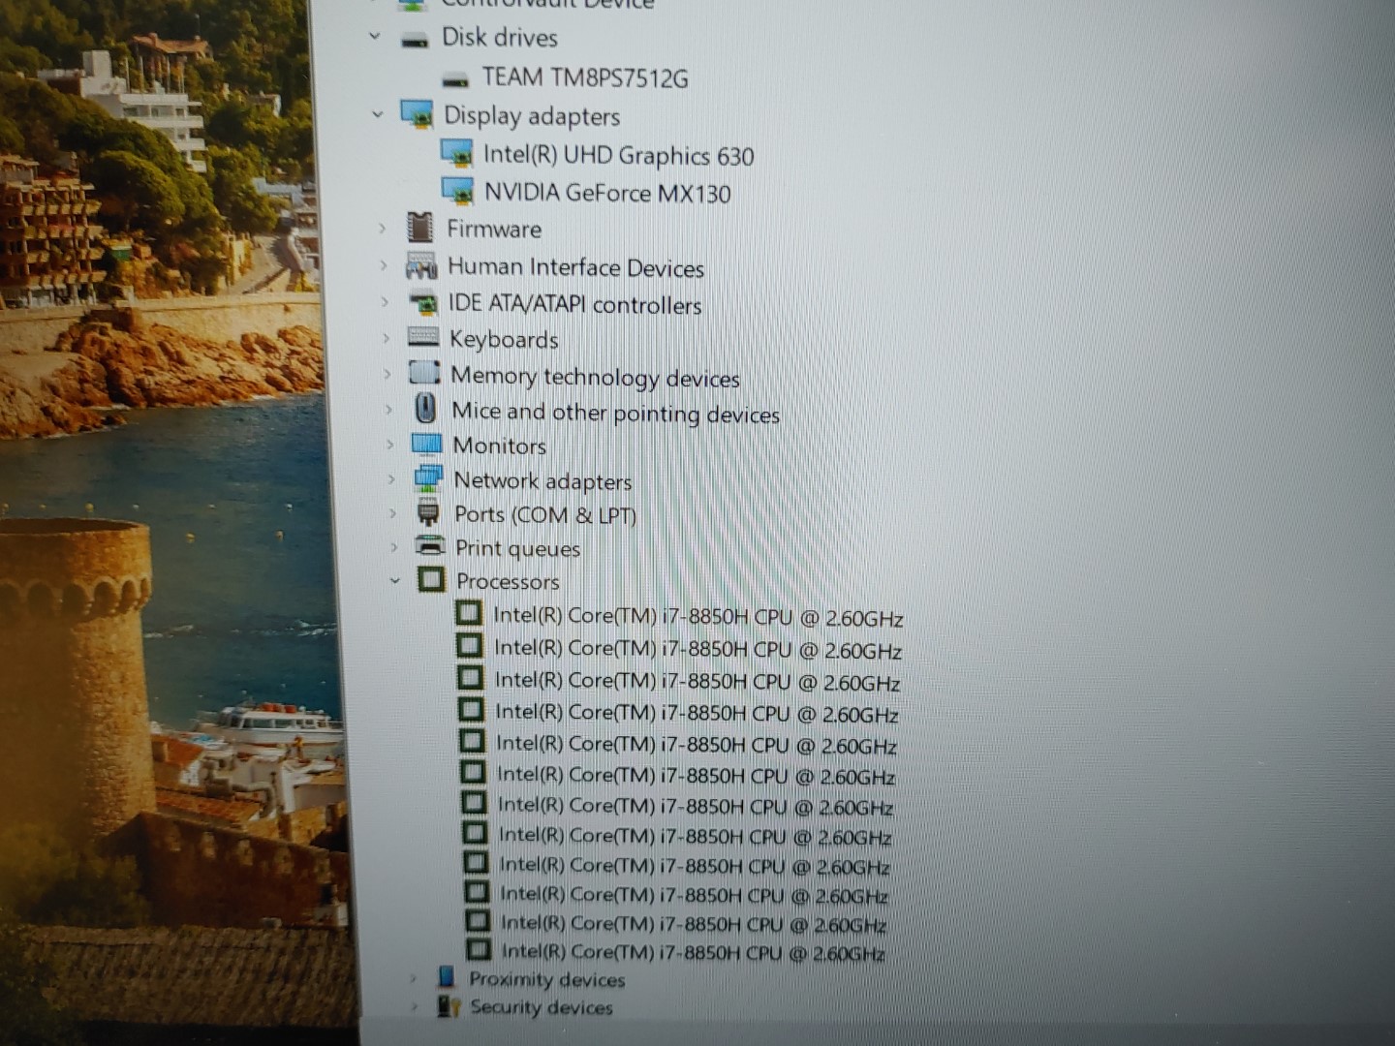This screenshot has height=1046, width=1395.
Task: Click the Keyboards category icon
Action: 423,337
